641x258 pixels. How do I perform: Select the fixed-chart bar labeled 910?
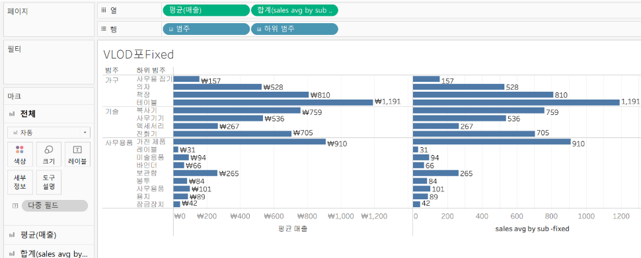click(x=492, y=142)
